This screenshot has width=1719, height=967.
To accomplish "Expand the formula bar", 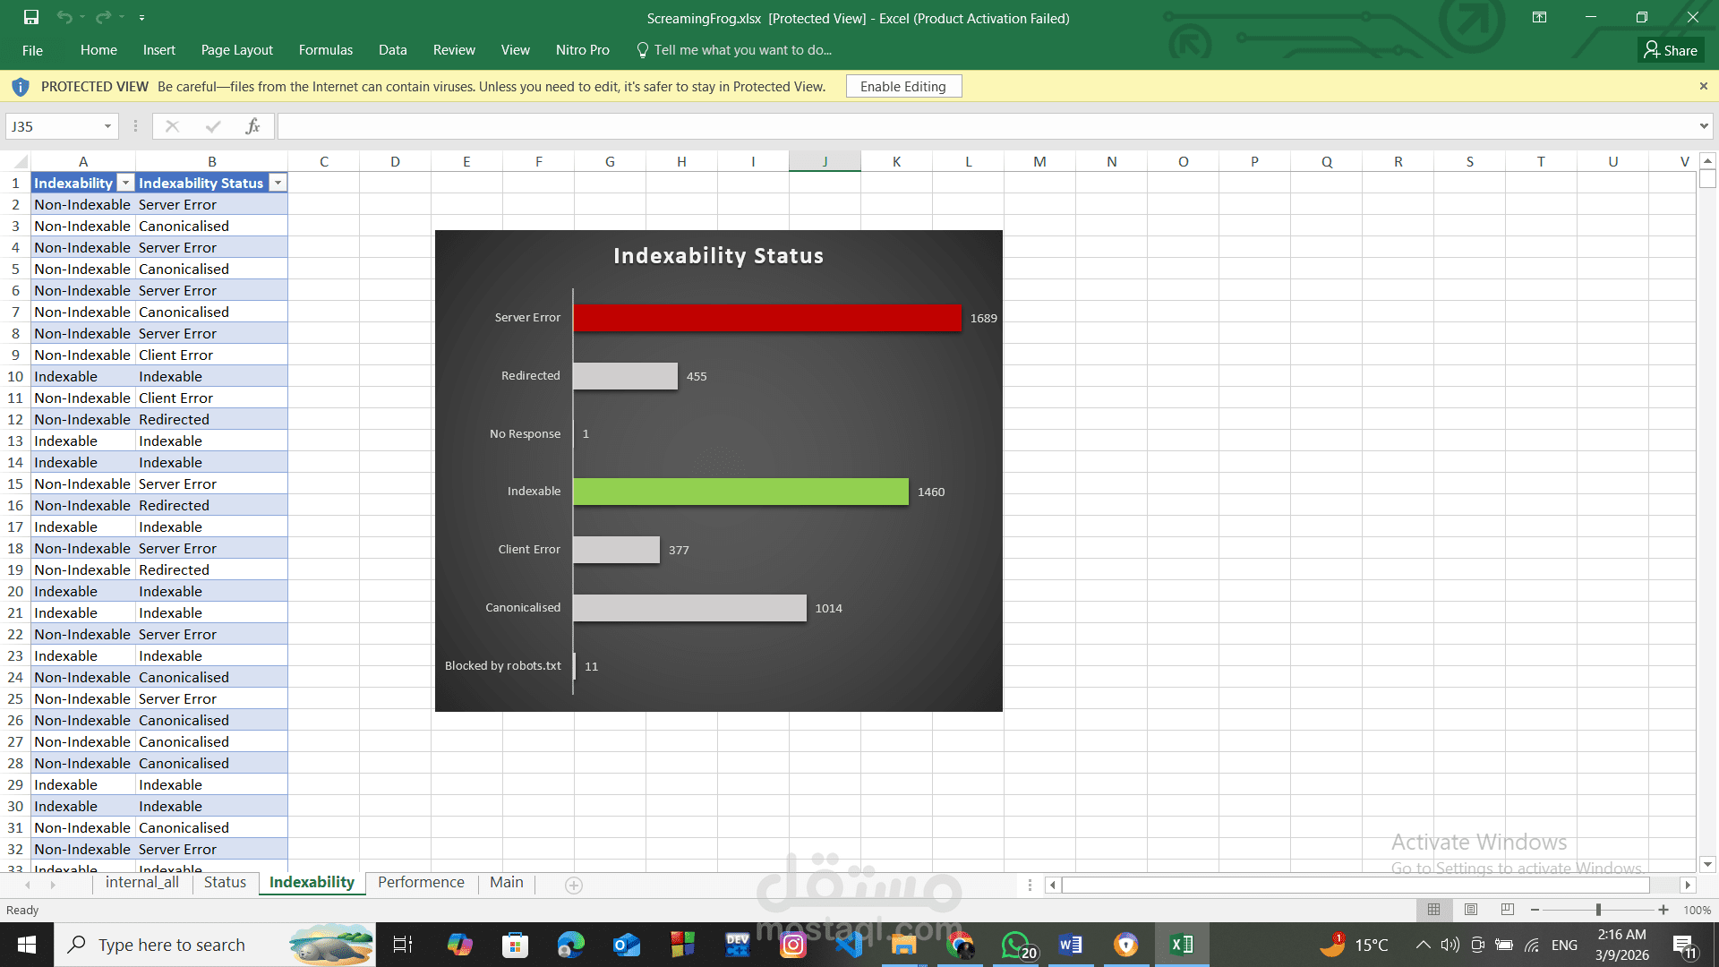I will (x=1703, y=126).
